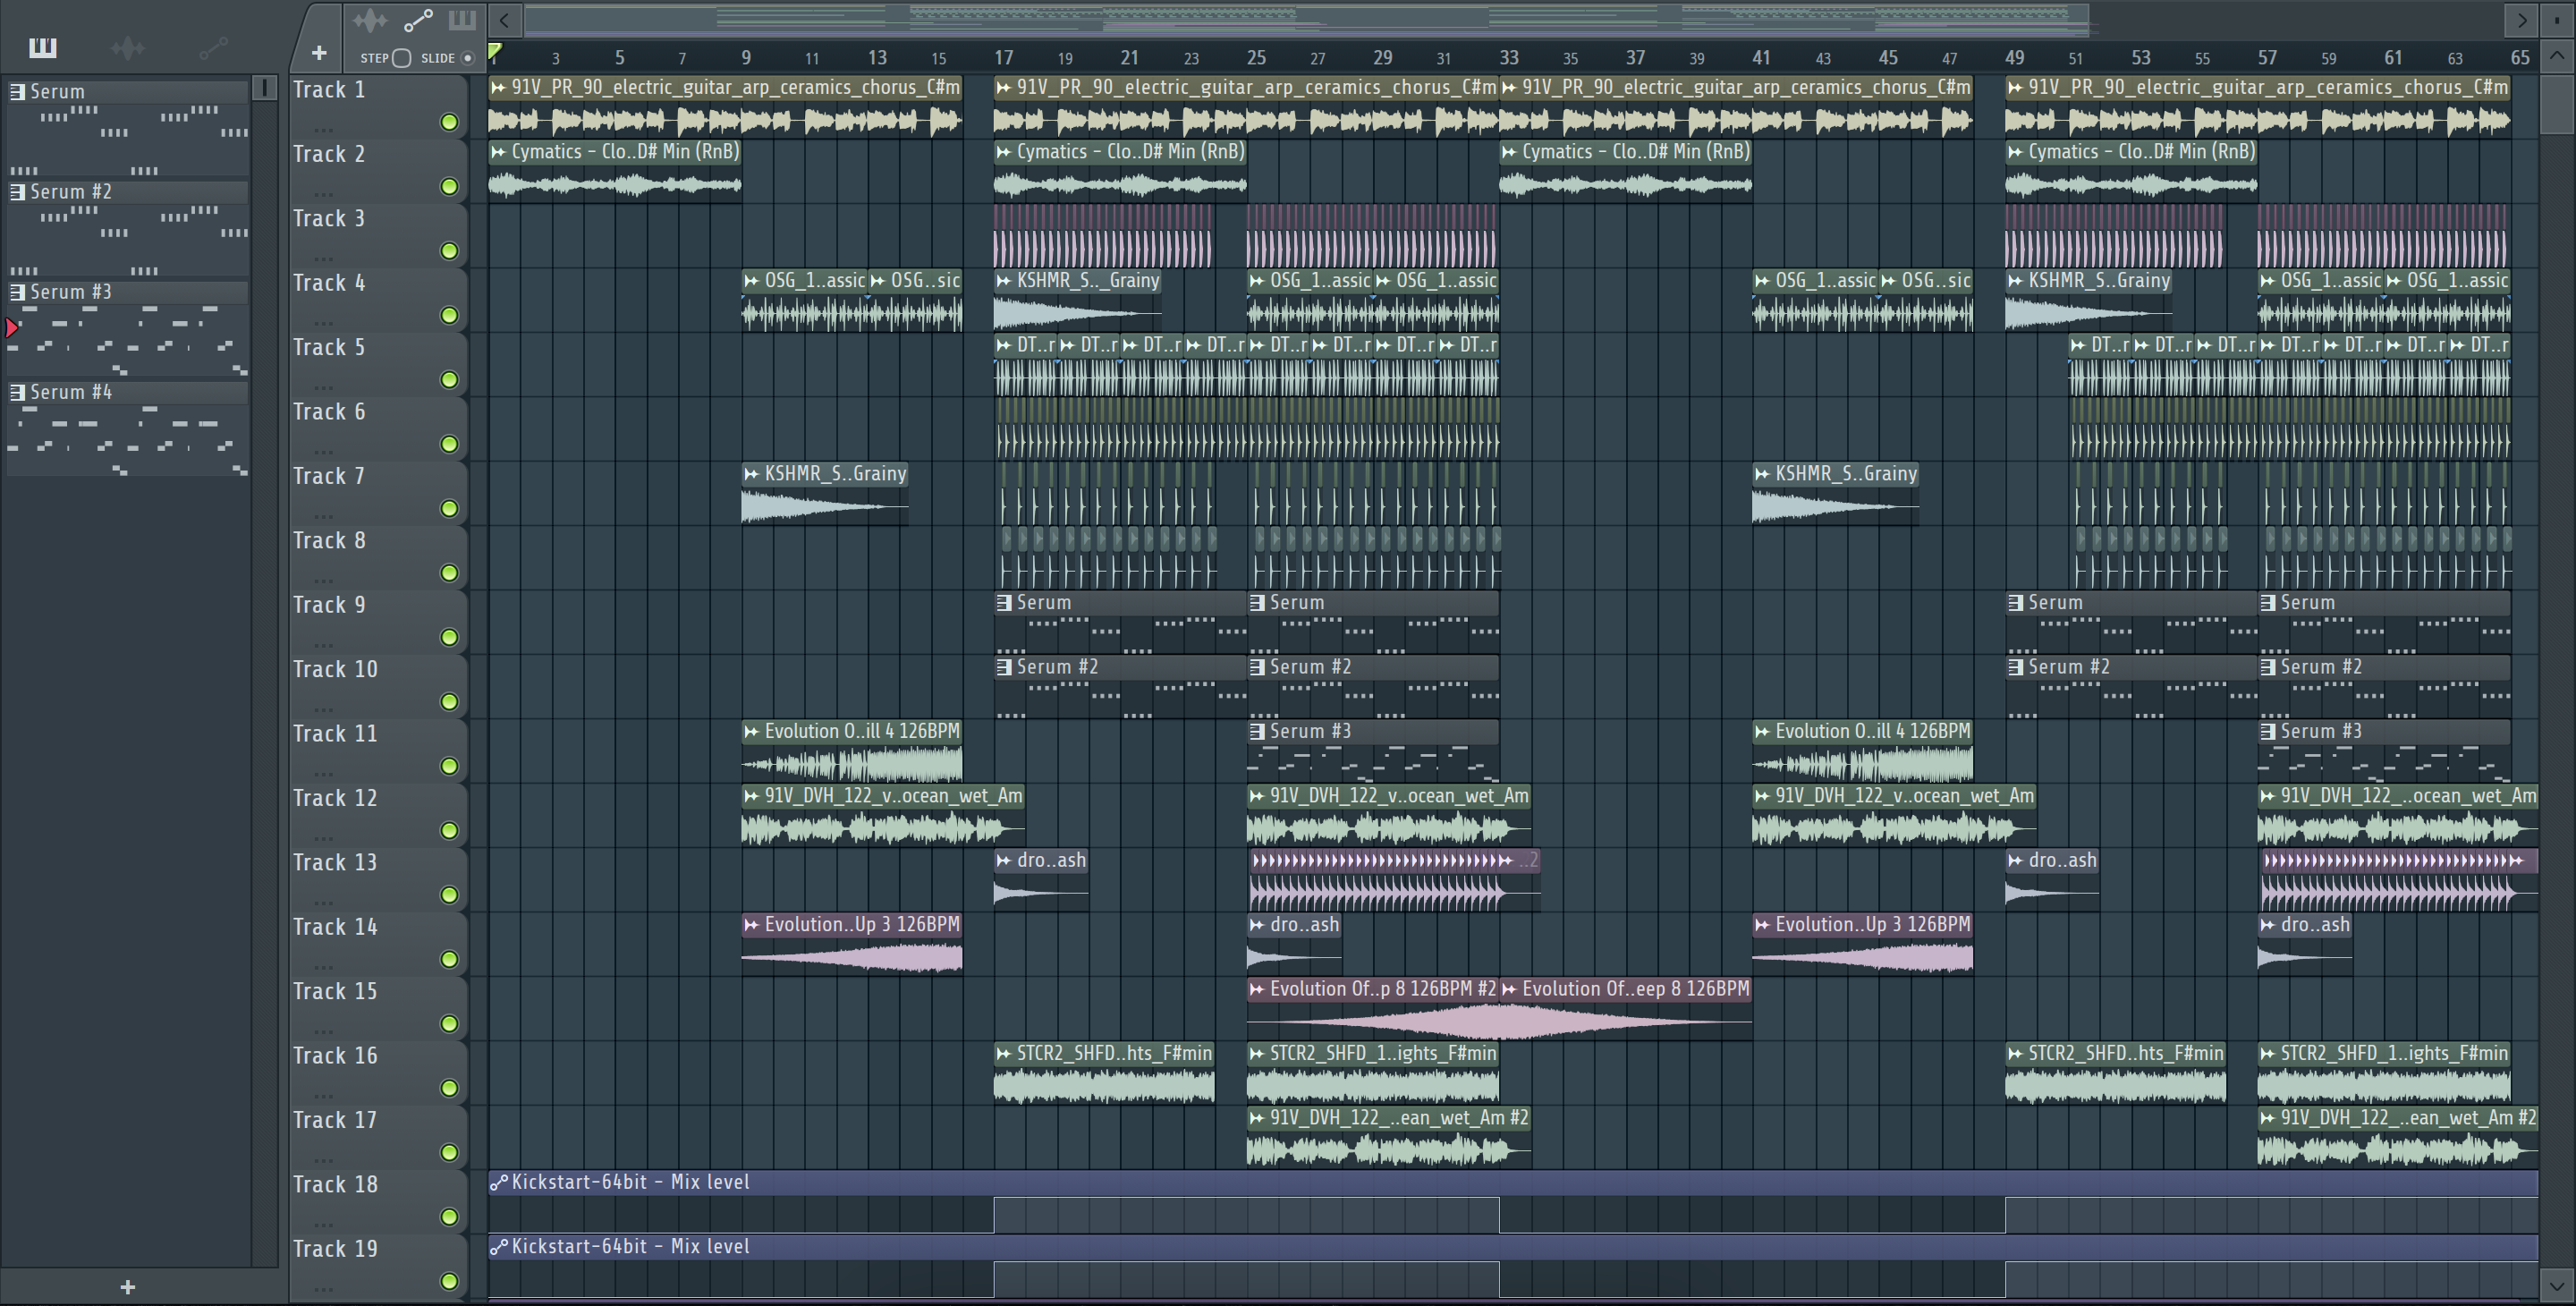Image resolution: width=2576 pixels, height=1306 pixels.
Task: Click the green playhead marker at the timeline start
Action: (x=495, y=52)
